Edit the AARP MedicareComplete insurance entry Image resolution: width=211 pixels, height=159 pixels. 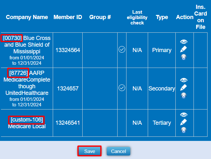[184, 88]
